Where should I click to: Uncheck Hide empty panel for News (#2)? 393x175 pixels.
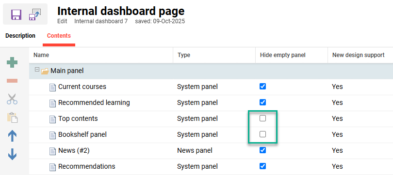coord(262,150)
